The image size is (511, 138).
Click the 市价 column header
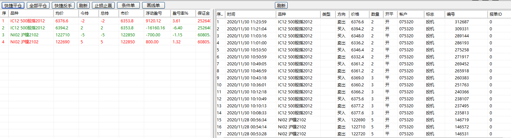131,13
